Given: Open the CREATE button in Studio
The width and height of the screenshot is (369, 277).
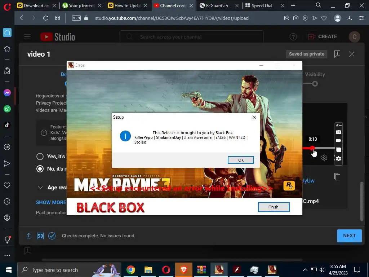Looking at the screenshot, I should coord(323,36).
